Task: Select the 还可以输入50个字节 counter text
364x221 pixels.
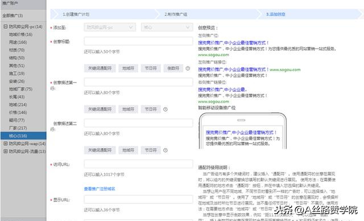Action: (102, 52)
